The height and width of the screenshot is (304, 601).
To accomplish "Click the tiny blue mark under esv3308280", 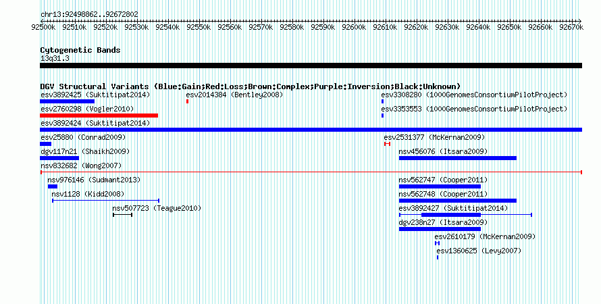I will pyautogui.click(x=382, y=101).
